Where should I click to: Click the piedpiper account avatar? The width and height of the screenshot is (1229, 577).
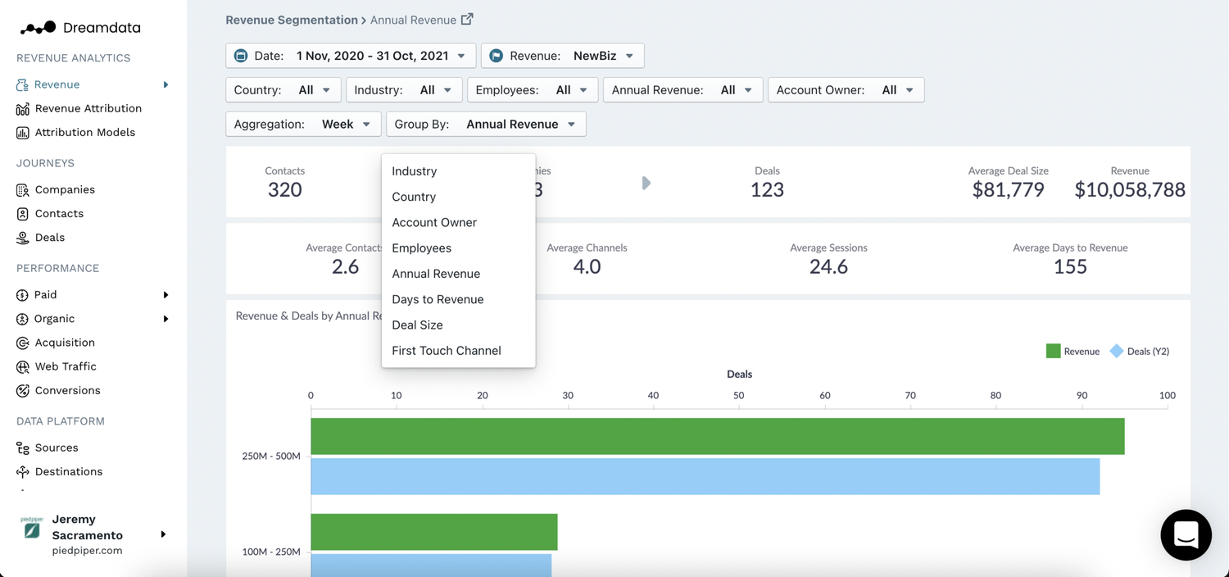[31, 528]
